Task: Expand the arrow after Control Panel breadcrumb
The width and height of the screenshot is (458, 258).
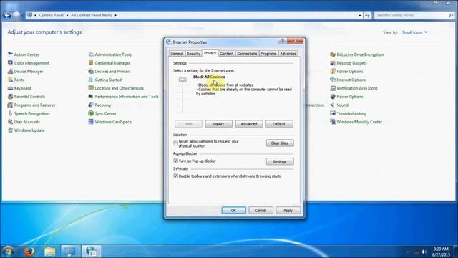Action: click(x=67, y=15)
